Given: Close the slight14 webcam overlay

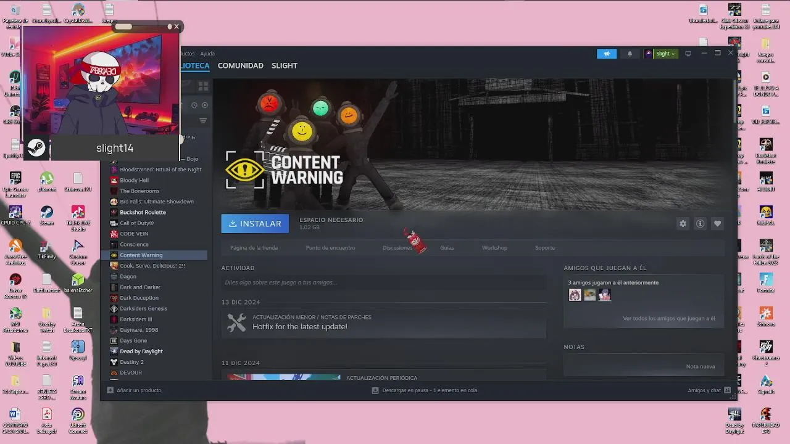Looking at the screenshot, I should [x=177, y=27].
